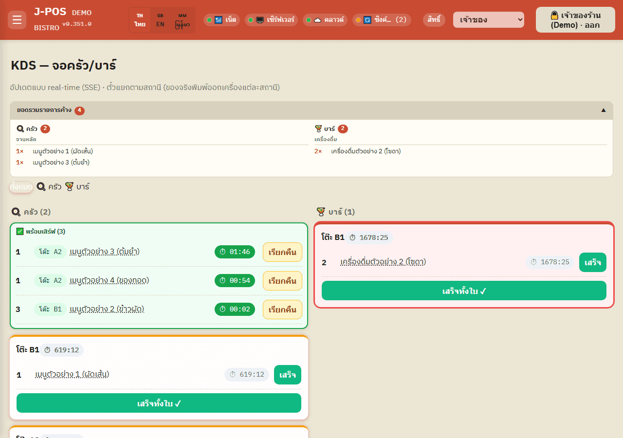Click the server monitor status icon
Viewport: 623px width, 438px height.
point(260,20)
